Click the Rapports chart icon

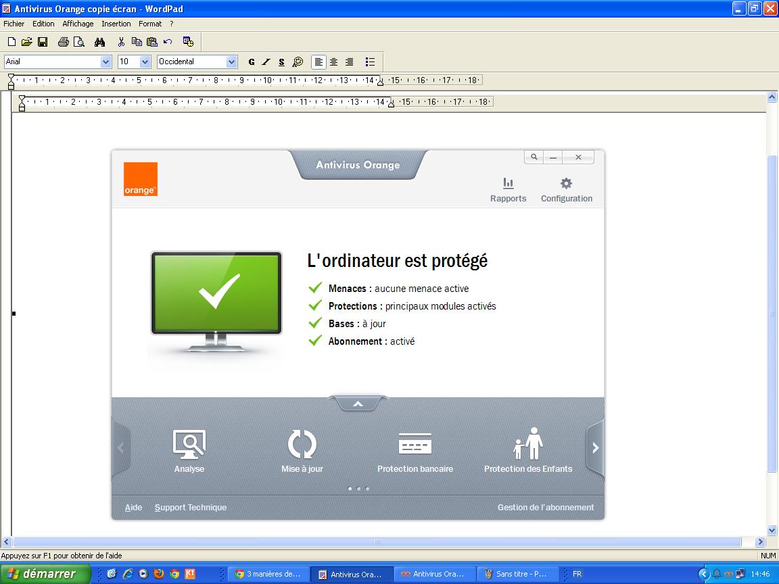coord(509,184)
